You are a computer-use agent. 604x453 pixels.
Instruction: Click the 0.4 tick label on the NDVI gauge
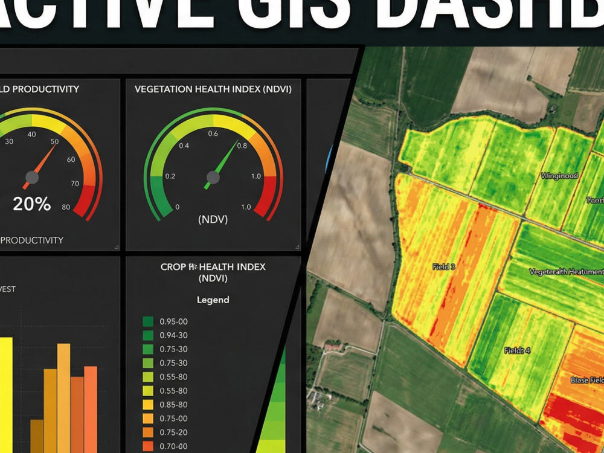tap(184, 146)
